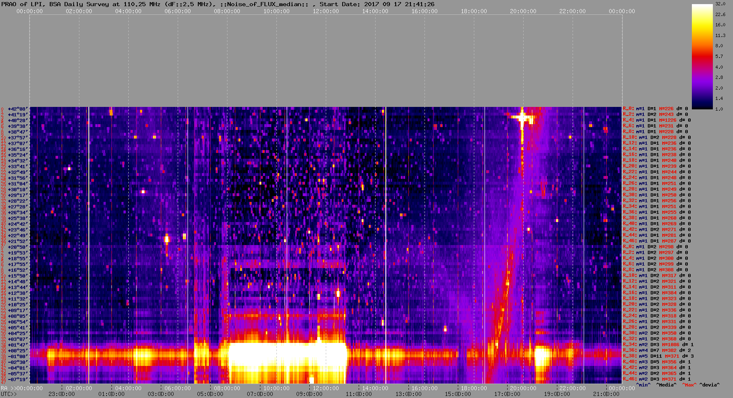The image size is (733, 398).
Task: Click declination label +42°08'
Action: [18, 109]
